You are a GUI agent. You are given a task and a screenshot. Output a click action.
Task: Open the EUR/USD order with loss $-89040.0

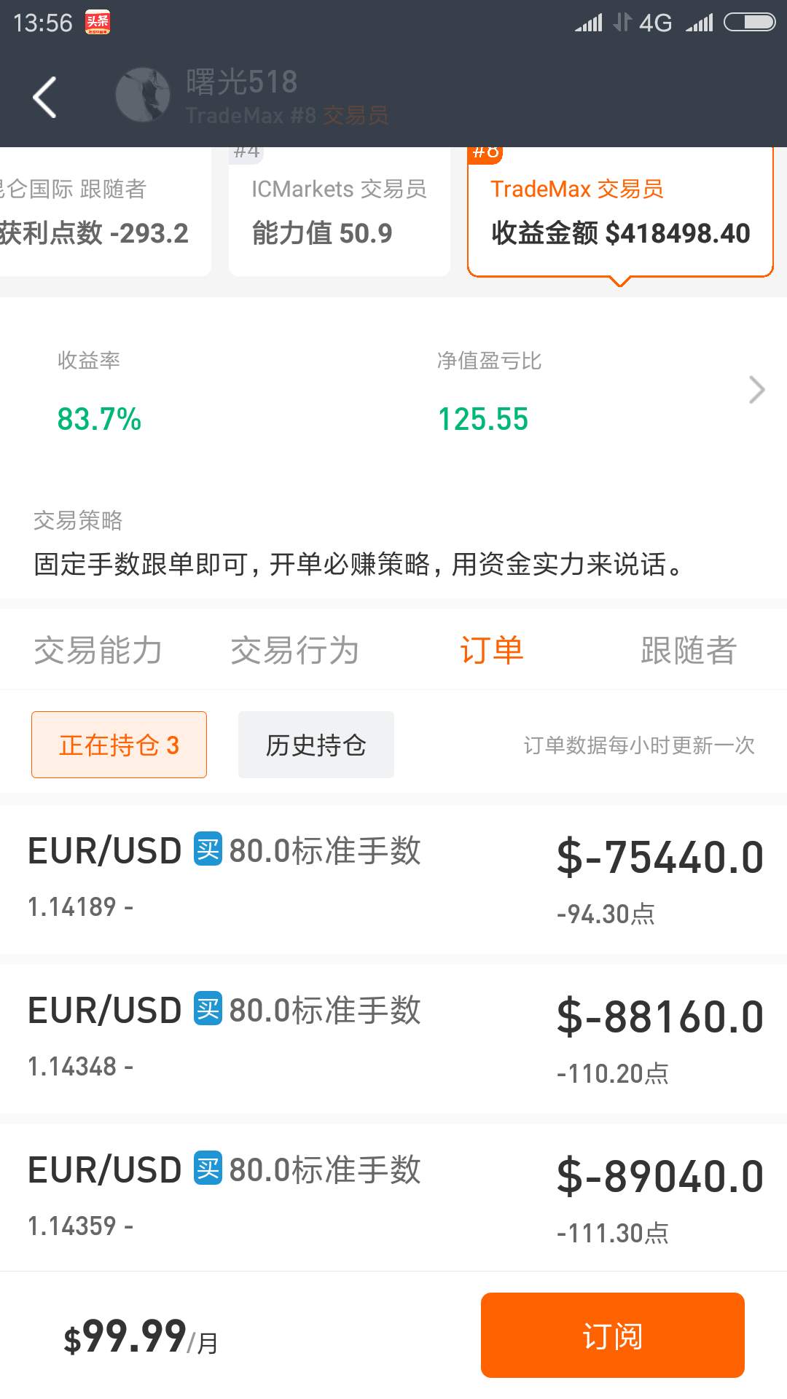(x=393, y=1198)
